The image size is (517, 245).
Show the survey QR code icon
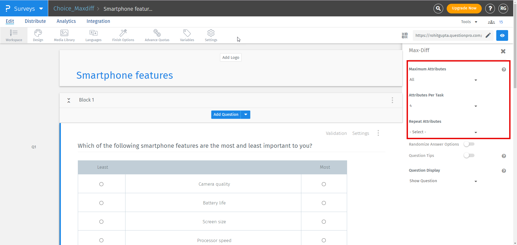click(404, 35)
